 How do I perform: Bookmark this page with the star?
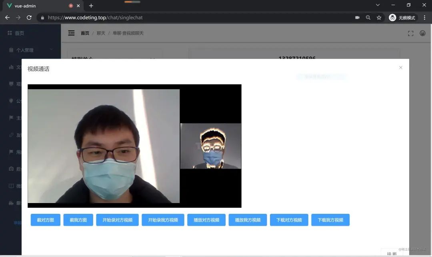379,17
